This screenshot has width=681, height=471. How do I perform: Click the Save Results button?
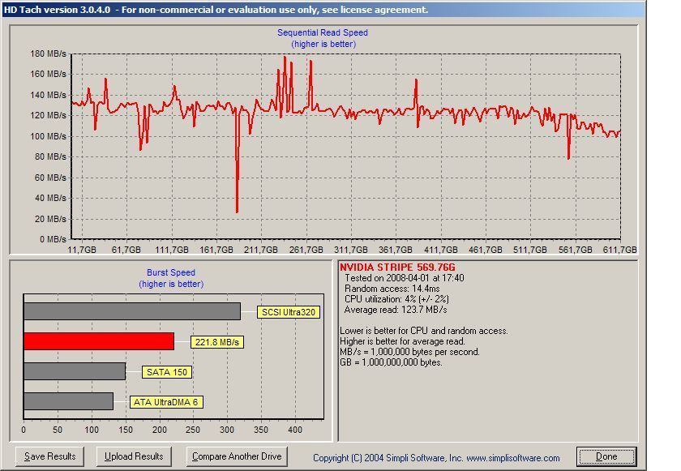point(49,456)
